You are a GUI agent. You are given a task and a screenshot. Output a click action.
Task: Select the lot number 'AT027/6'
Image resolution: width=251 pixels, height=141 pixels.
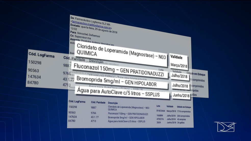pos(160,119)
